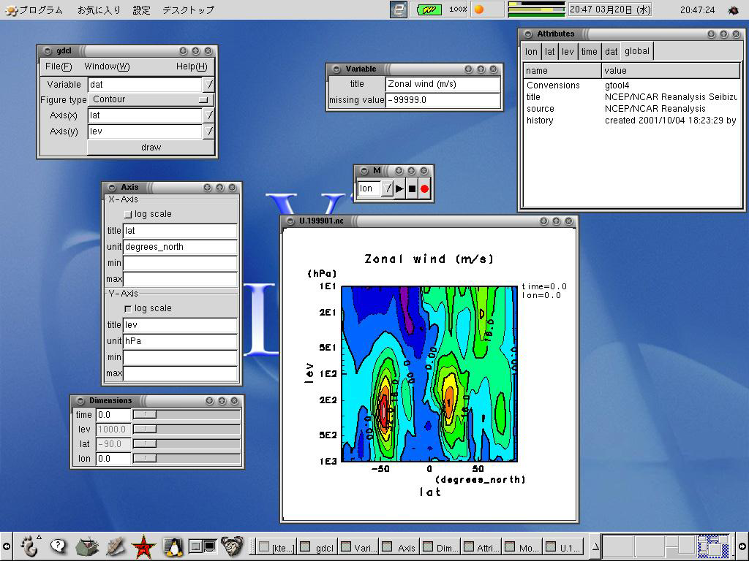Image resolution: width=749 pixels, height=561 pixels.
Task: Open the File(F) menu in gdcl
Action: (59, 66)
